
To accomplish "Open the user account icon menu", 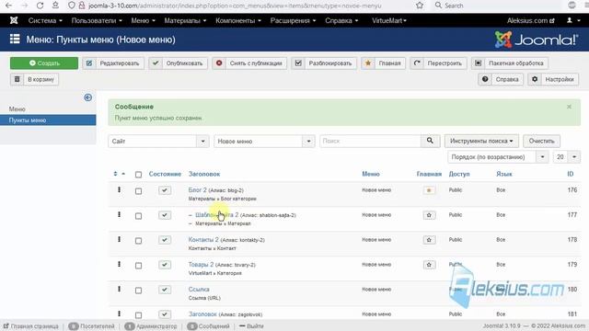I will click(572, 20).
